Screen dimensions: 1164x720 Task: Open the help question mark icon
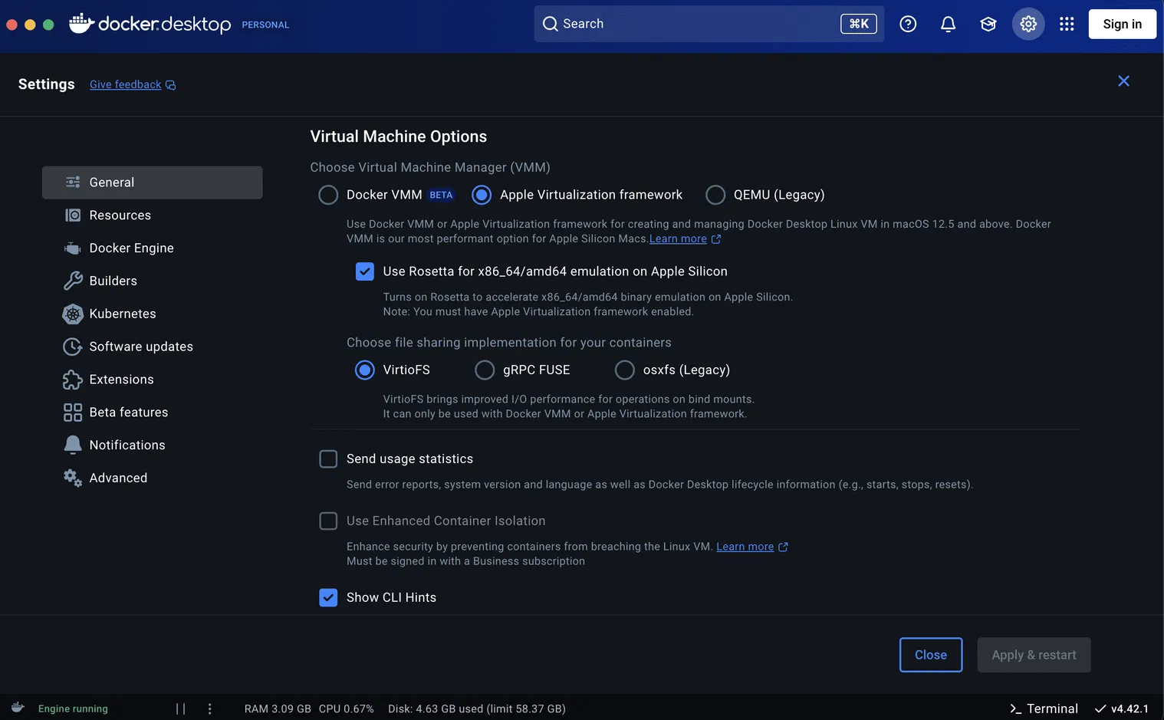pos(908,24)
